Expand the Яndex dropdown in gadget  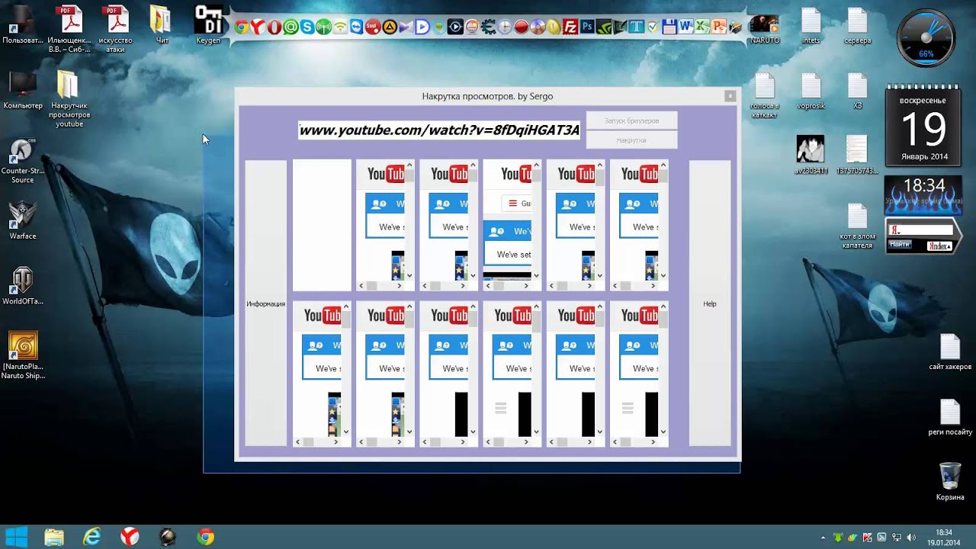[939, 246]
